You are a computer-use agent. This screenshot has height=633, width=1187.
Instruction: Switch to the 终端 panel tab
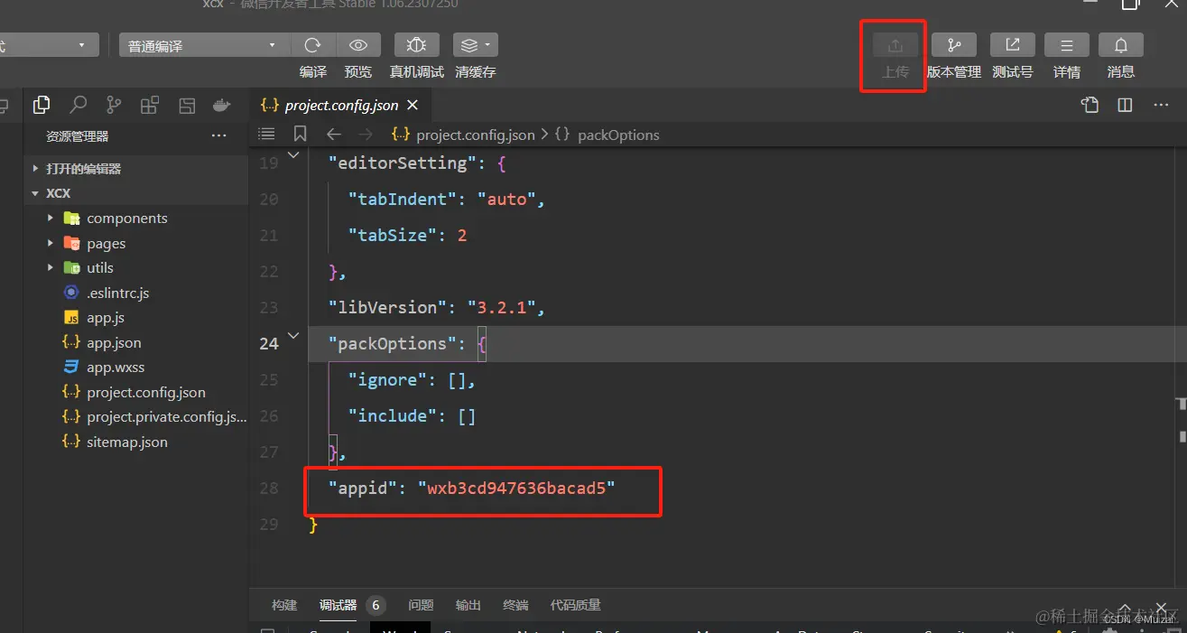click(515, 605)
